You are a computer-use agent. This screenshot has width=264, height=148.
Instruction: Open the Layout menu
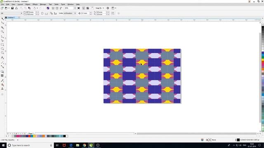[x=20, y=5]
